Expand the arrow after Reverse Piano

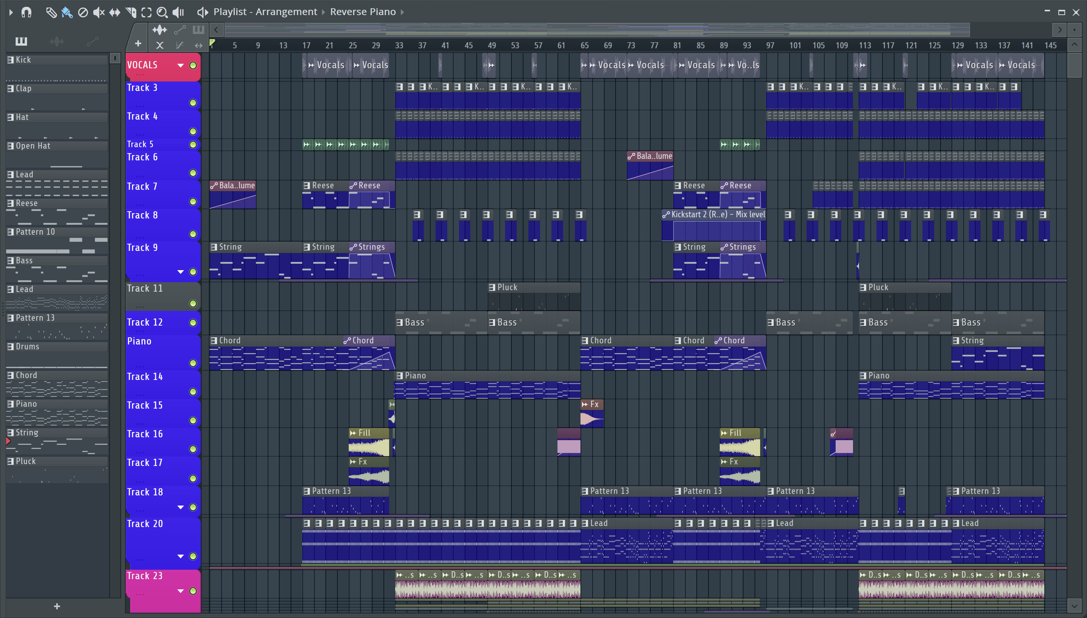[402, 12]
